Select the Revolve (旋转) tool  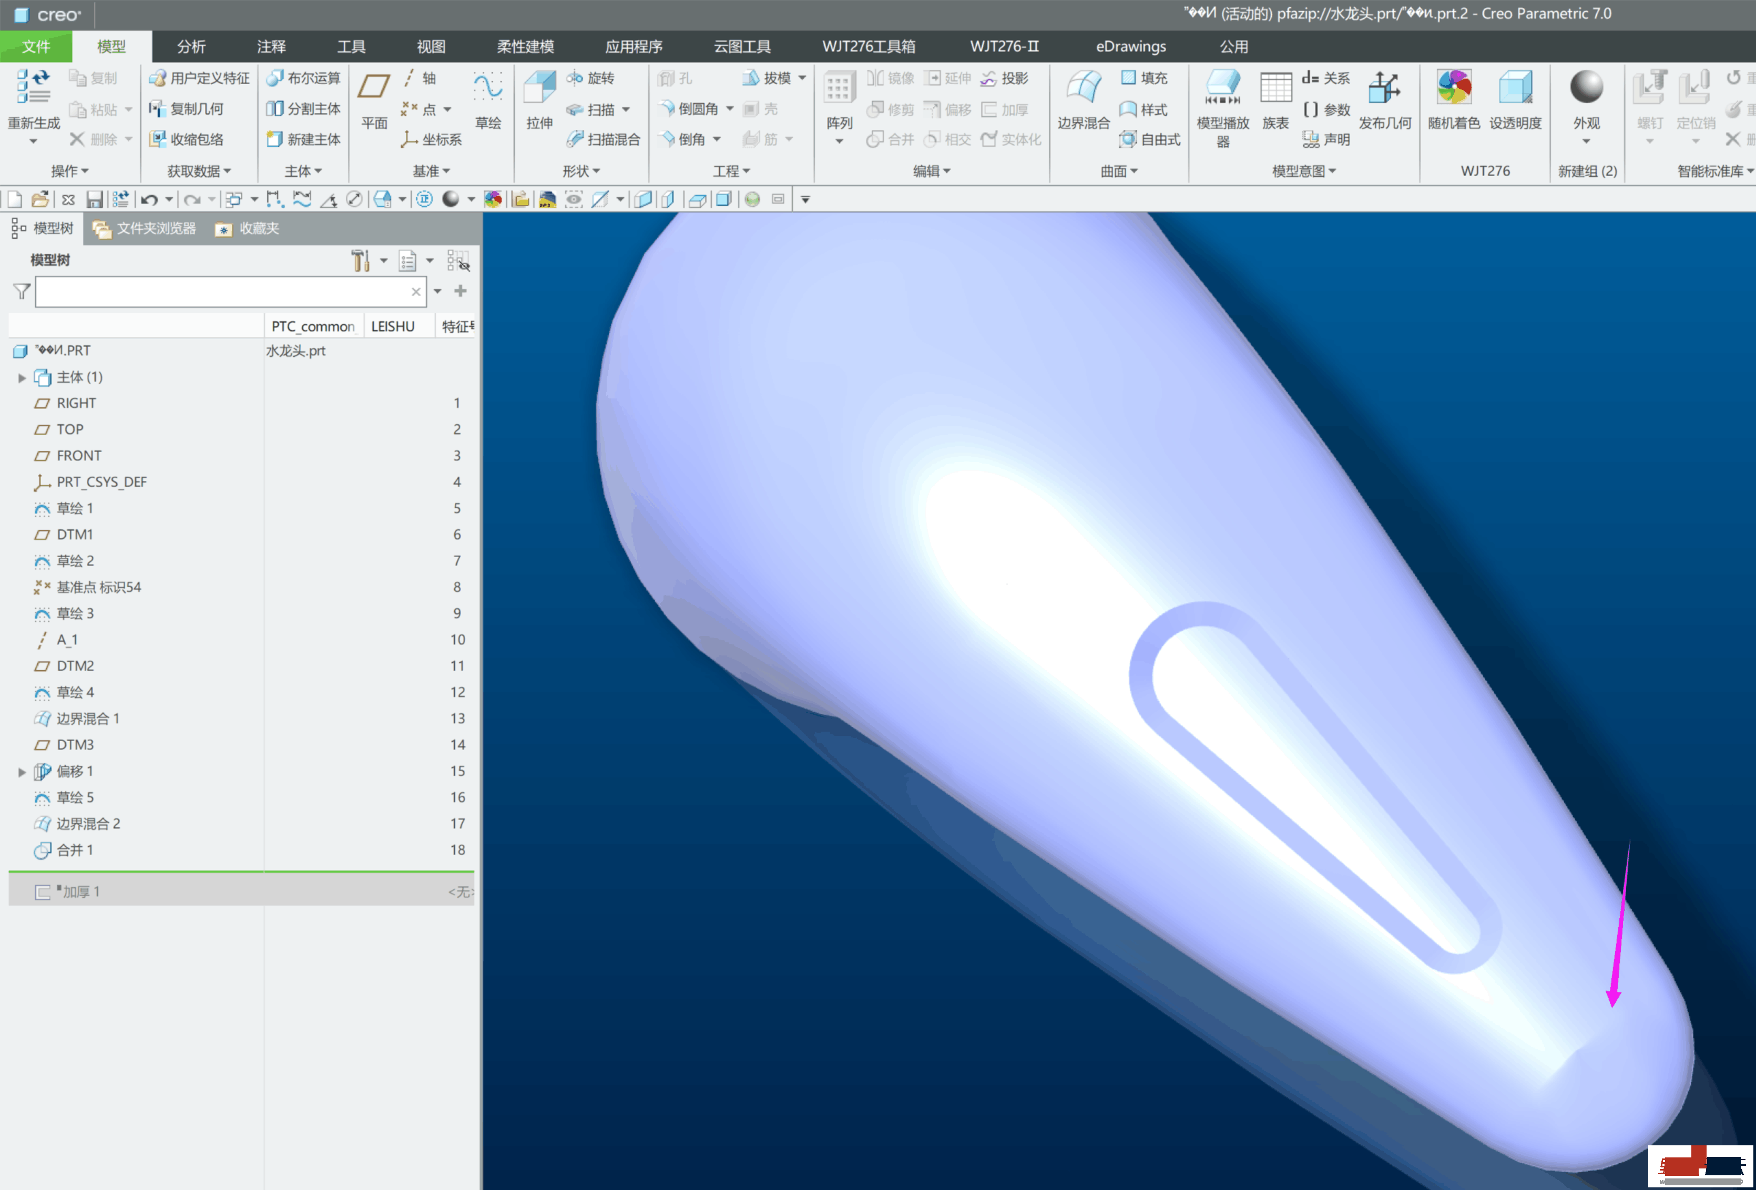coord(590,78)
